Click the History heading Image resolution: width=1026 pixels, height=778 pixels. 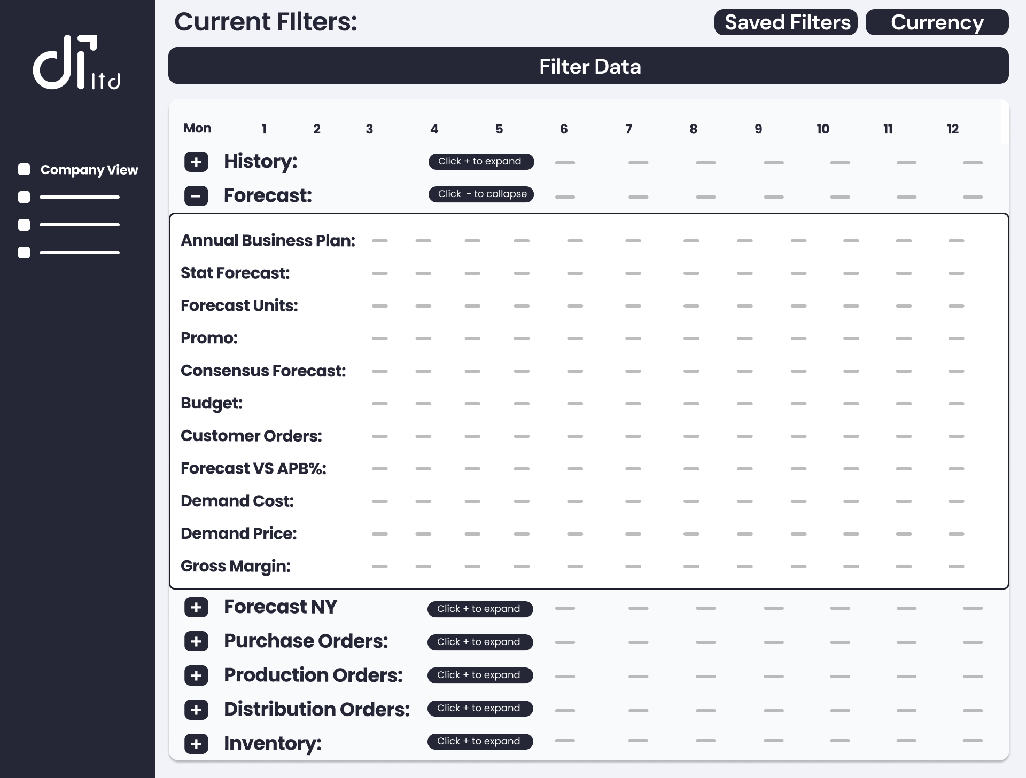[x=261, y=162]
